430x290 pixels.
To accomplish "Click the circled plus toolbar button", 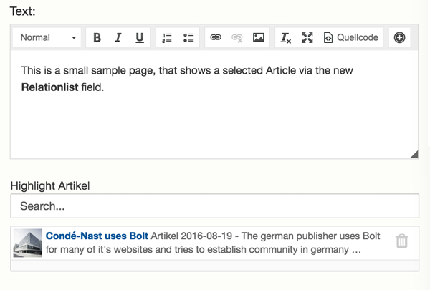I will pos(399,37).
